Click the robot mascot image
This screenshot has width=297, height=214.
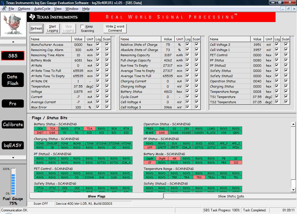13,24
